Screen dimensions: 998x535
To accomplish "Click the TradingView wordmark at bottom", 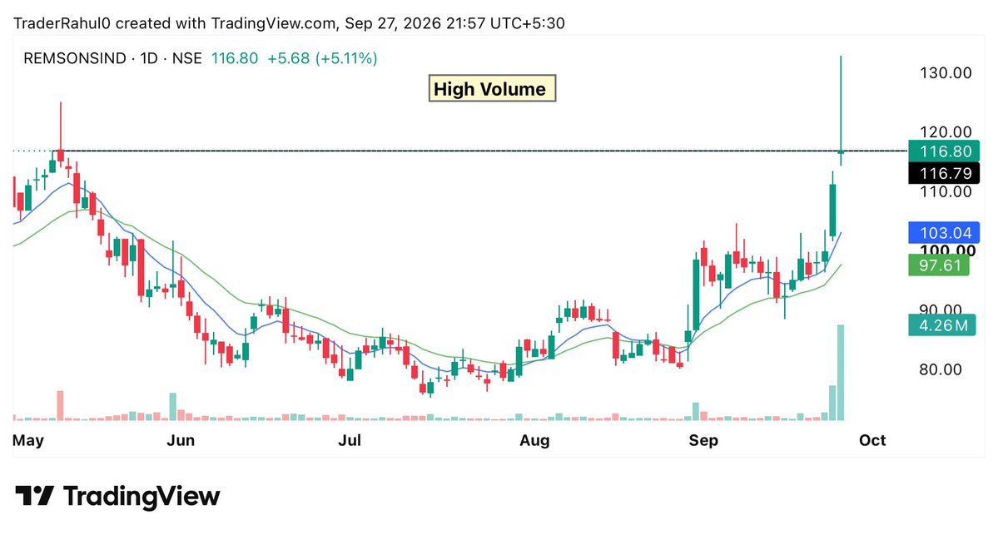I will [x=142, y=496].
